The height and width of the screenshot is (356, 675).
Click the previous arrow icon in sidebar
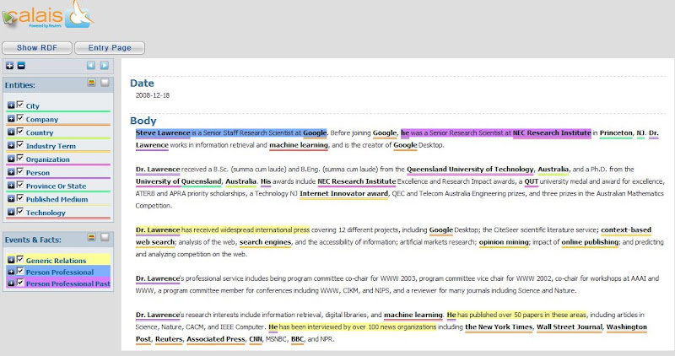(91, 66)
